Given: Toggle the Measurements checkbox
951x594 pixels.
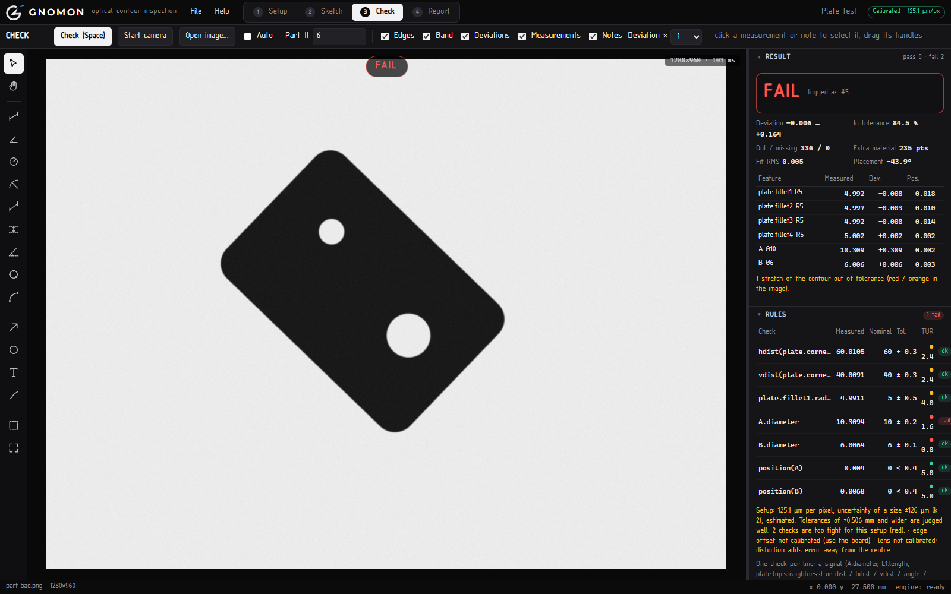Looking at the screenshot, I should (x=522, y=36).
